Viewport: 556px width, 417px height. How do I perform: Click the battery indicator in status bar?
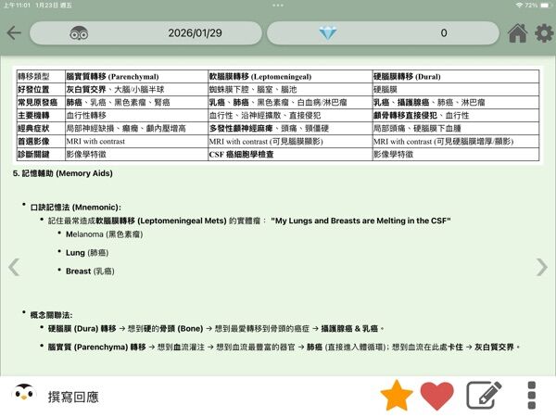pyautogui.click(x=542, y=5)
